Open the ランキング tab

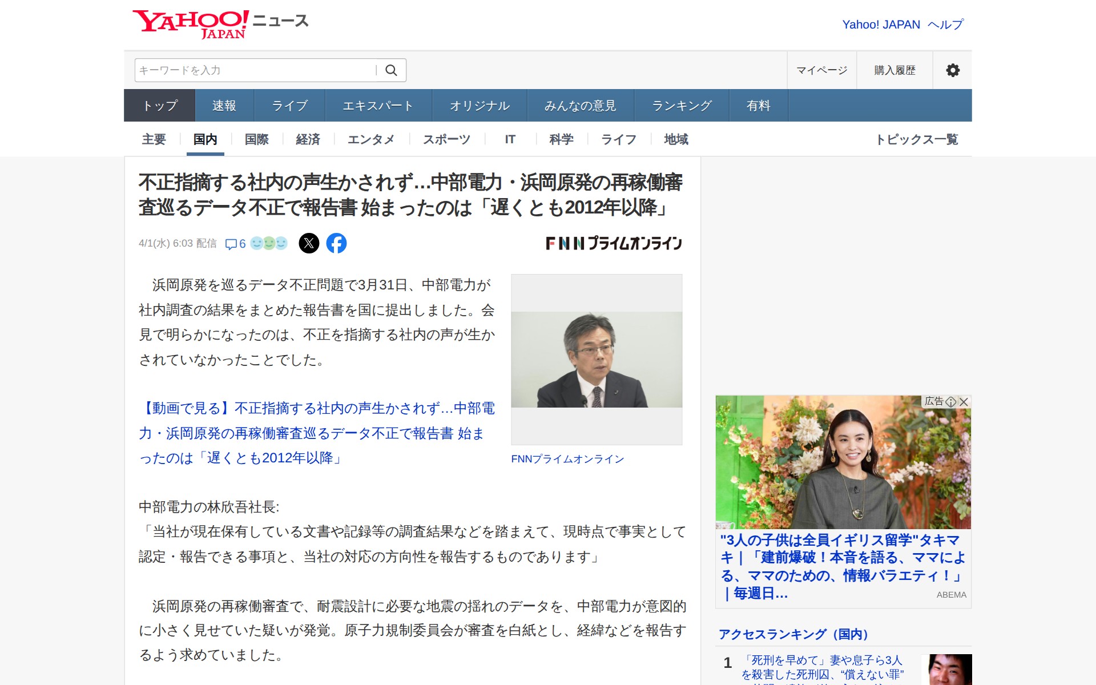point(682,106)
